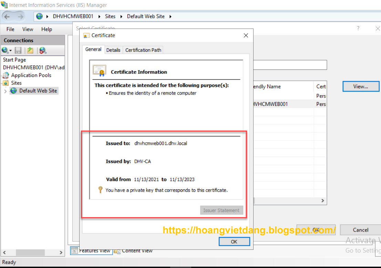The image size is (381, 268).
Task: Click the IIS Manager title bar icon
Action: (4, 4)
